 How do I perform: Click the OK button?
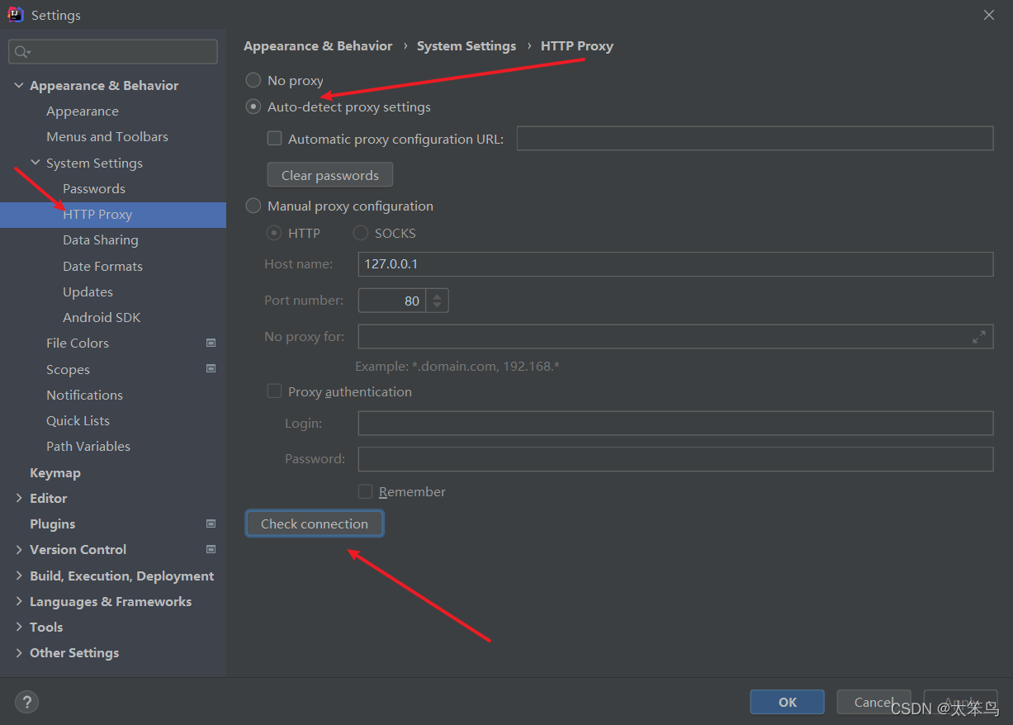(x=788, y=702)
